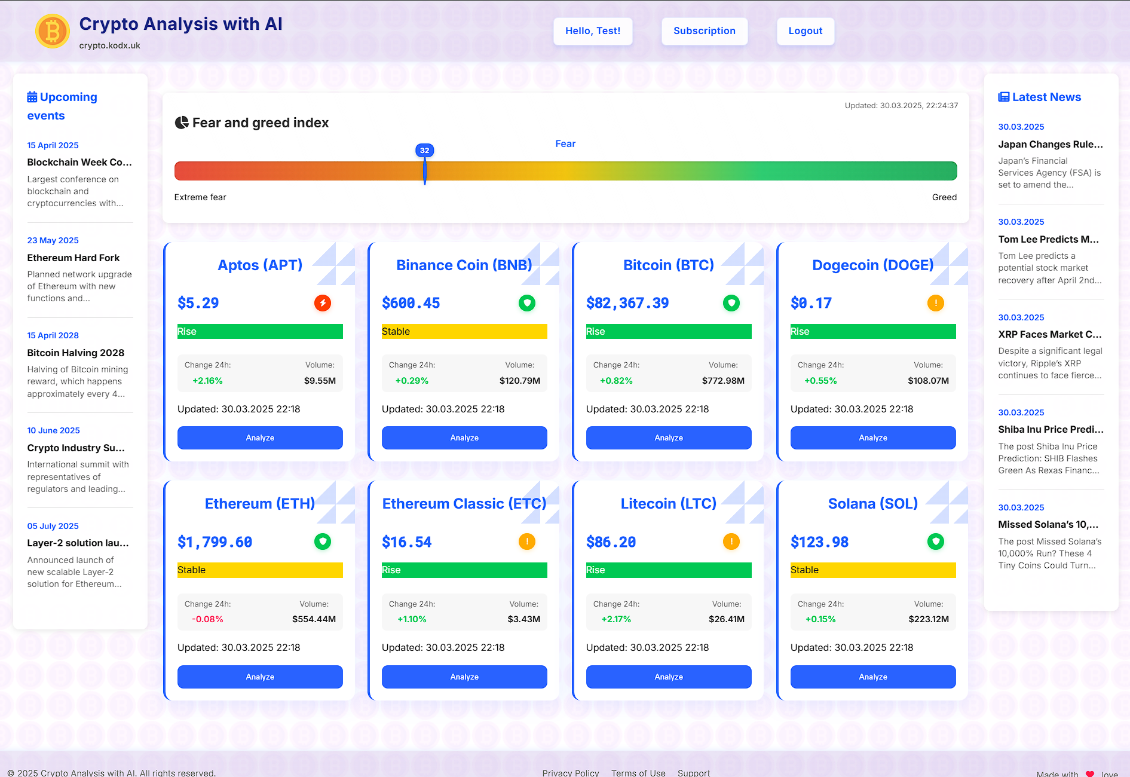Image resolution: width=1130 pixels, height=777 pixels.
Task: Click the Upcoming events heading
Action: pyautogui.click(x=62, y=106)
